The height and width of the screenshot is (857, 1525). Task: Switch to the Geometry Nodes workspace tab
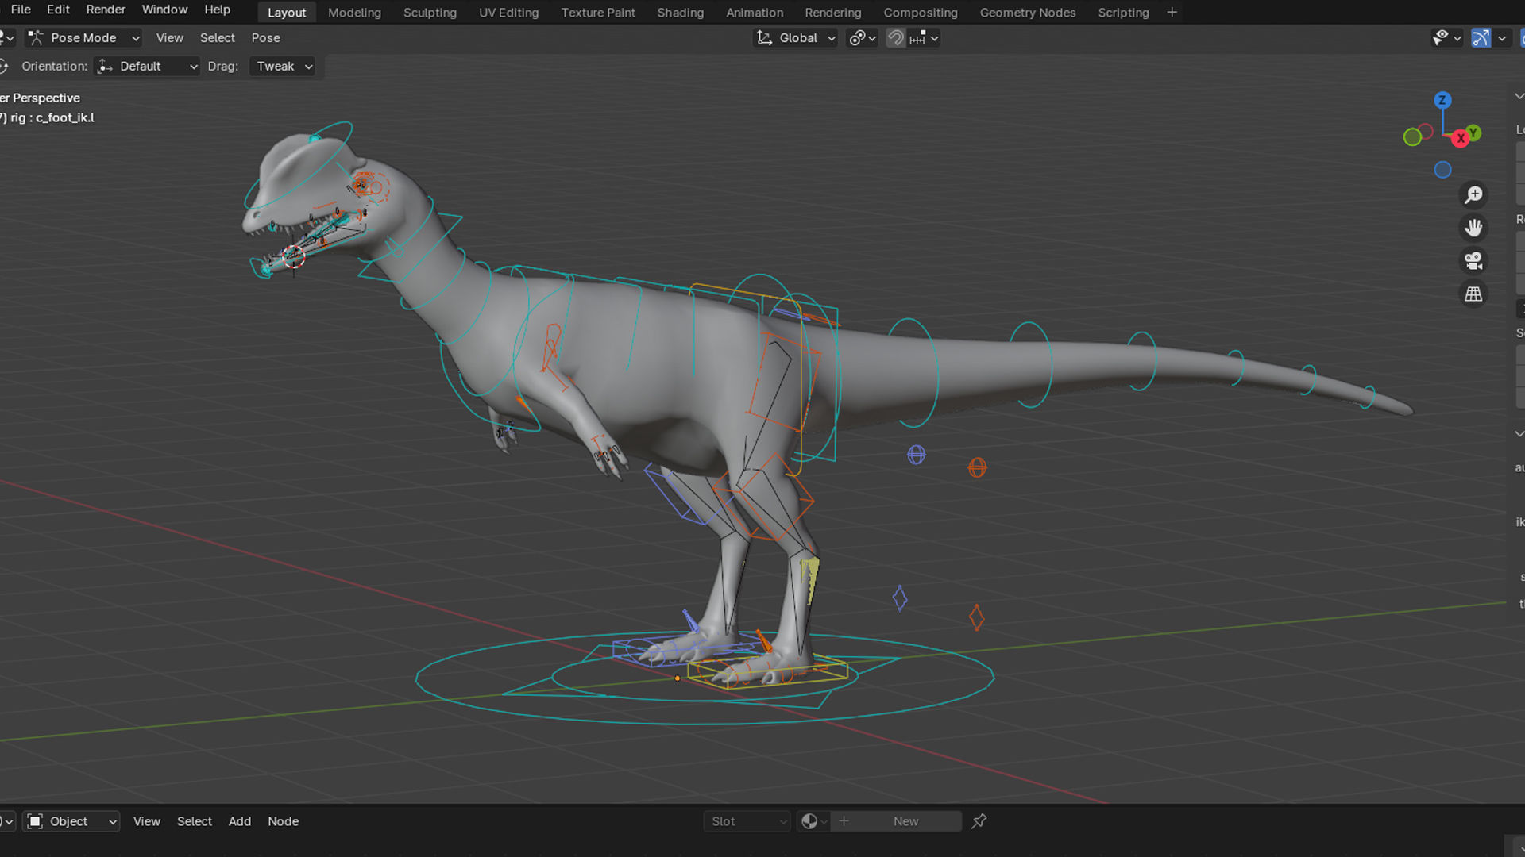[1027, 13]
